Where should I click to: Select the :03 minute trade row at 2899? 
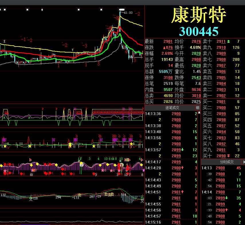(221, 198)
